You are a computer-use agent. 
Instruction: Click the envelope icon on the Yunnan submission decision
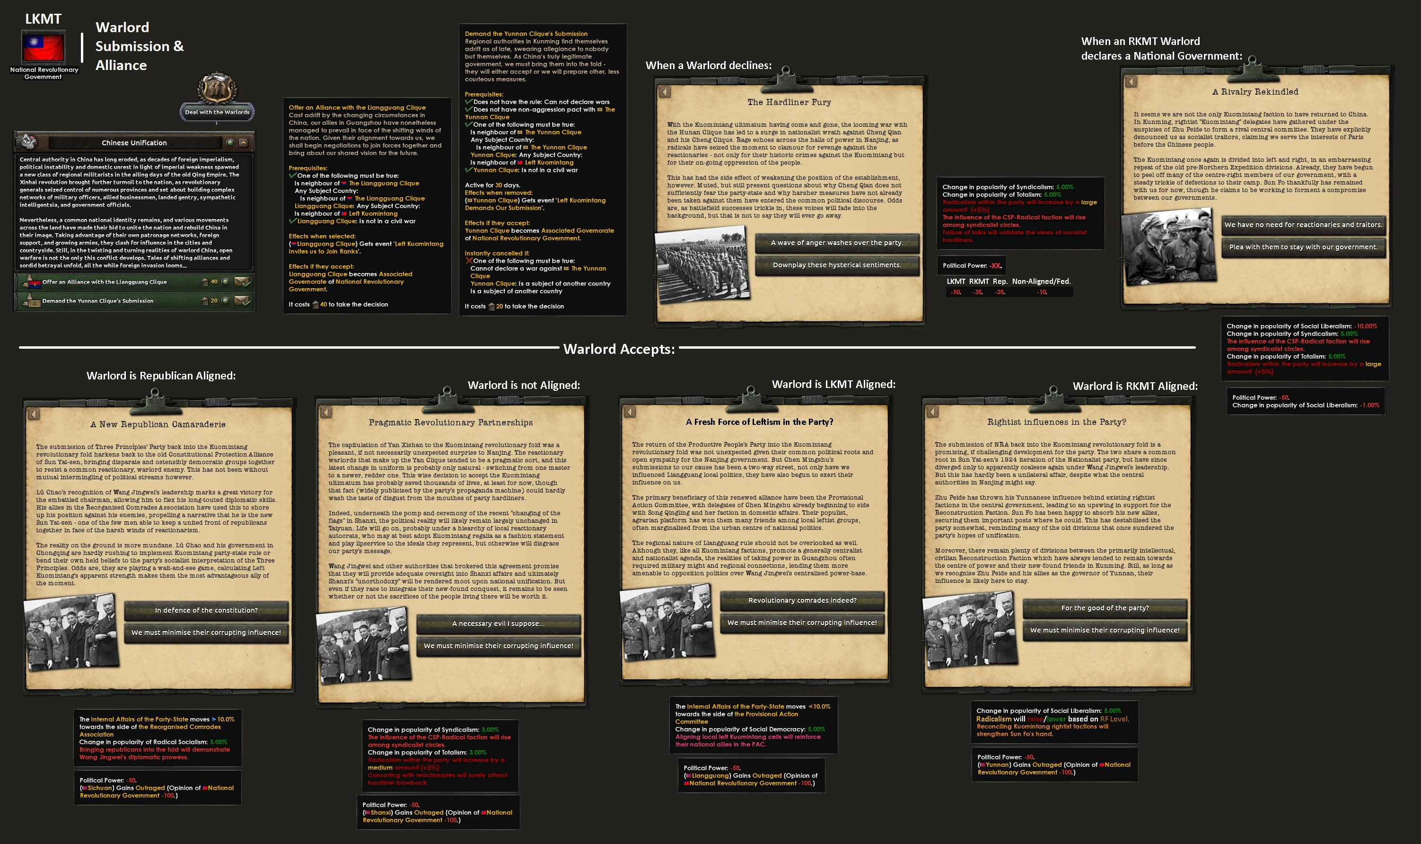242,301
